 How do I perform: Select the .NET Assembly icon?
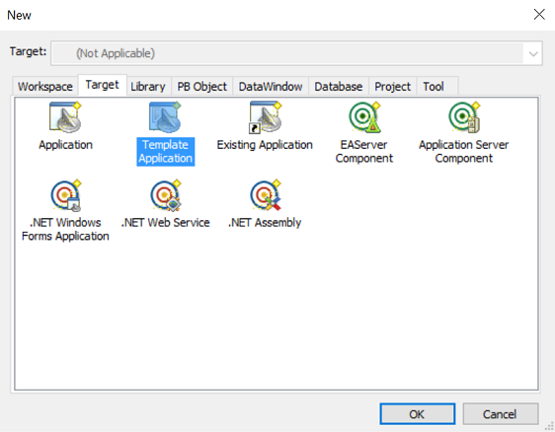266,195
